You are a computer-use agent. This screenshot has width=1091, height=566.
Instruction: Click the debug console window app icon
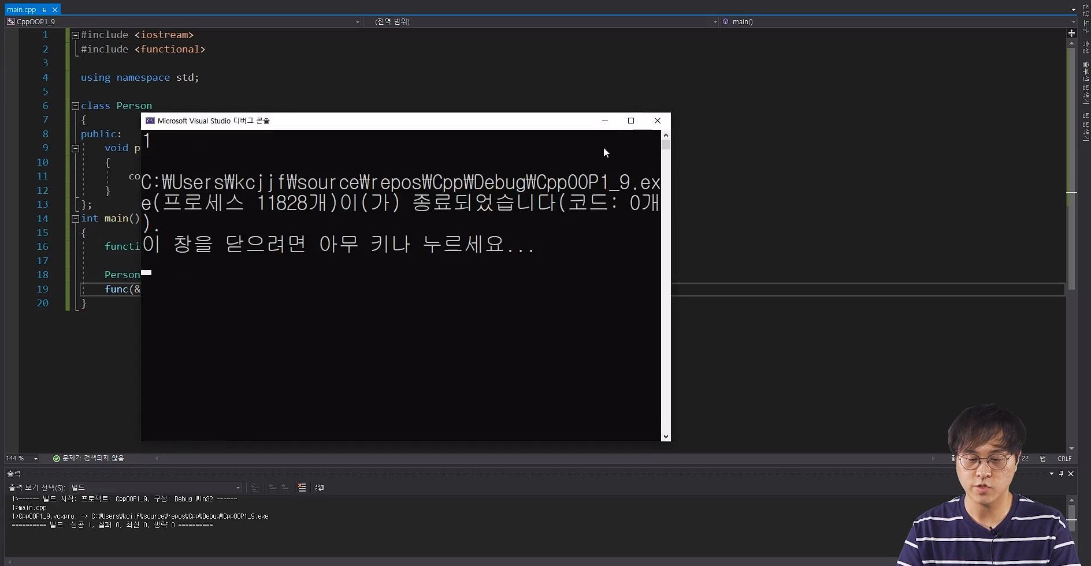pyautogui.click(x=150, y=121)
